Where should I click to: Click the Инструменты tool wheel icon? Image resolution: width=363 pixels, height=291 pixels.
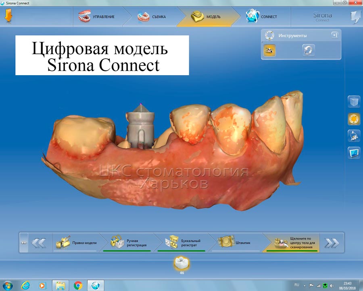(269, 35)
